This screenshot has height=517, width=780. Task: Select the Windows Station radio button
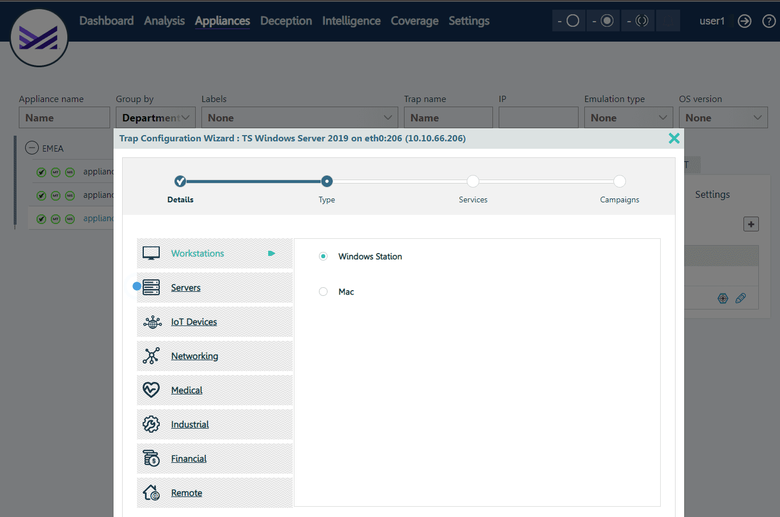click(x=324, y=257)
